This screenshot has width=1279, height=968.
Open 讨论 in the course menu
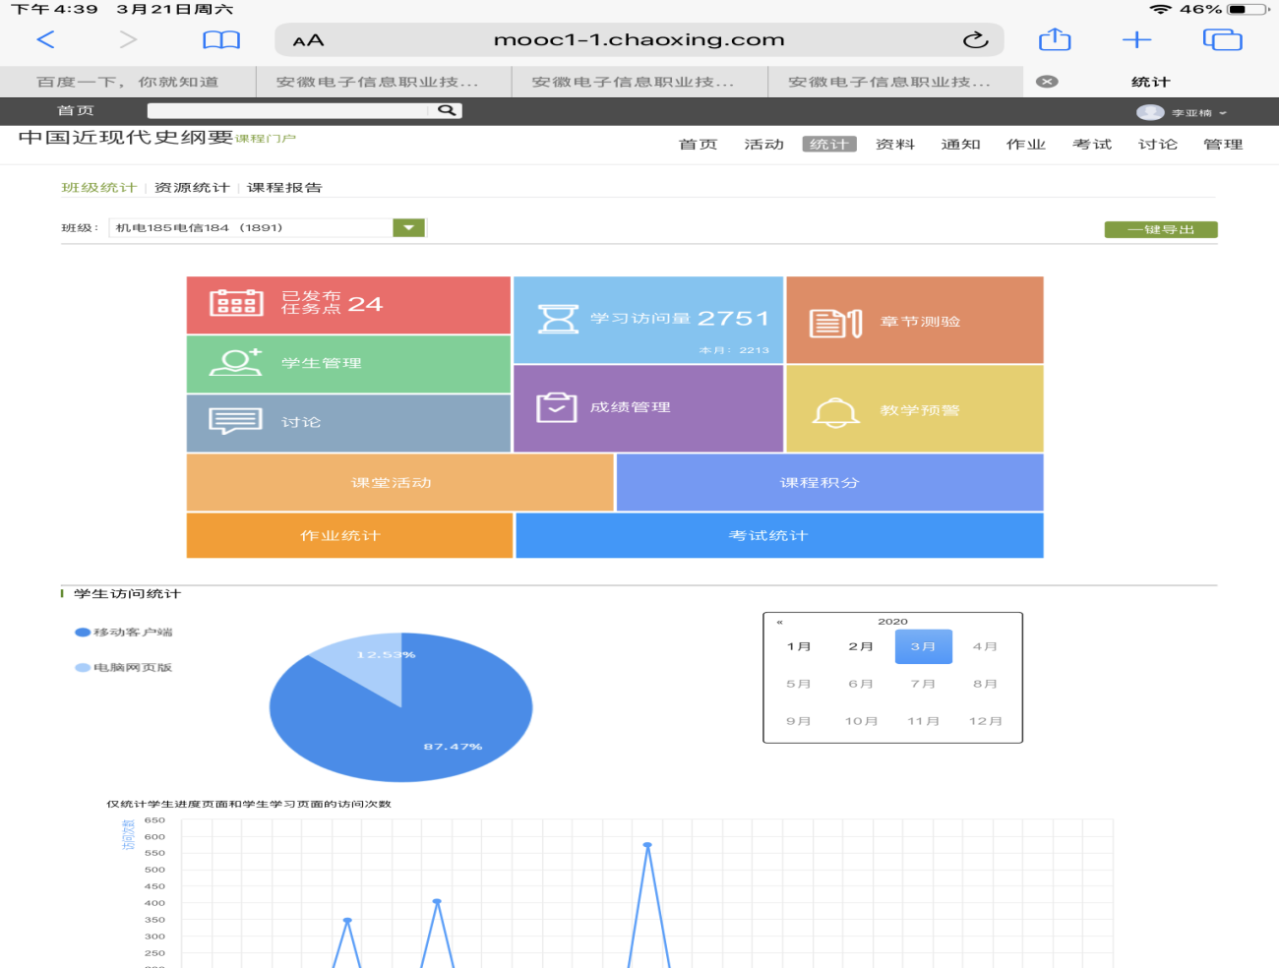(1158, 145)
